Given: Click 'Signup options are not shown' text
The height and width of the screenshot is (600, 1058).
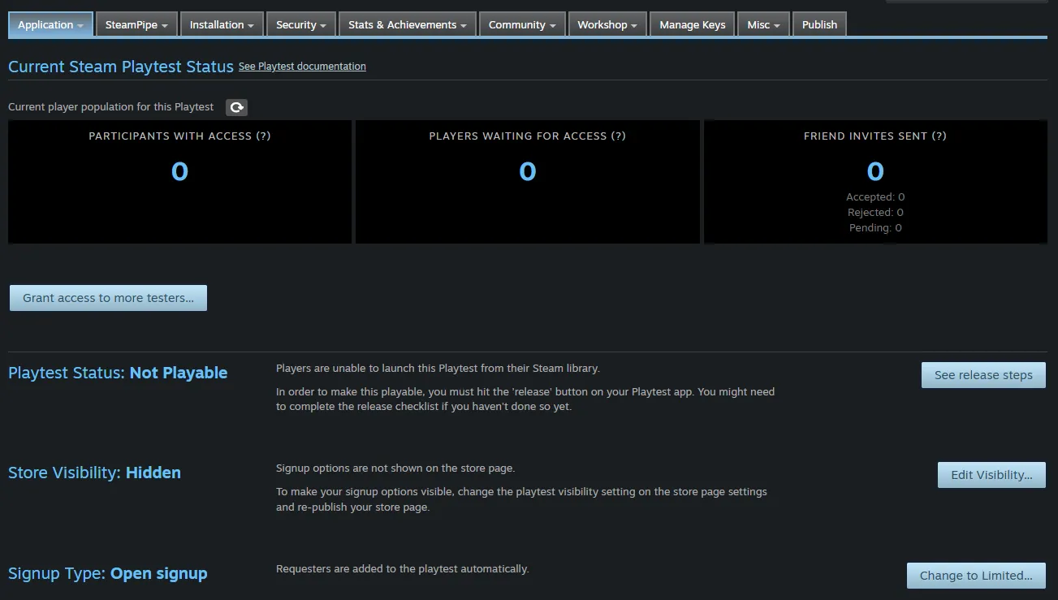Looking at the screenshot, I should (x=395, y=468).
